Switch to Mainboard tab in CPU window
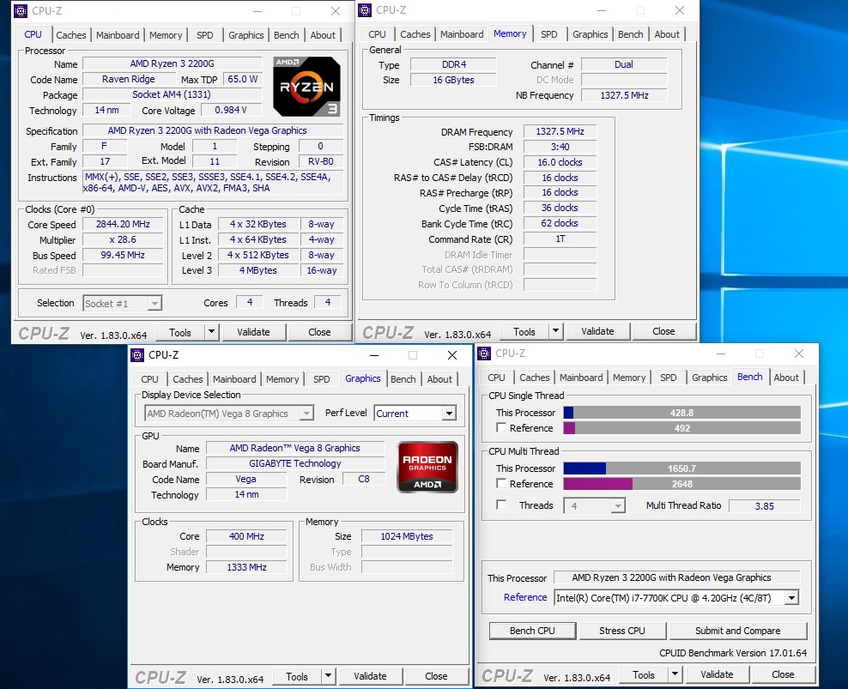Image resolution: width=848 pixels, height=689 pixels. pos(118,34)
